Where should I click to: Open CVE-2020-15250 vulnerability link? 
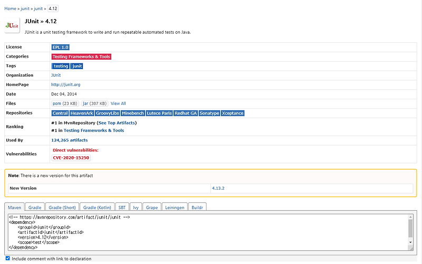click(71, 158)
